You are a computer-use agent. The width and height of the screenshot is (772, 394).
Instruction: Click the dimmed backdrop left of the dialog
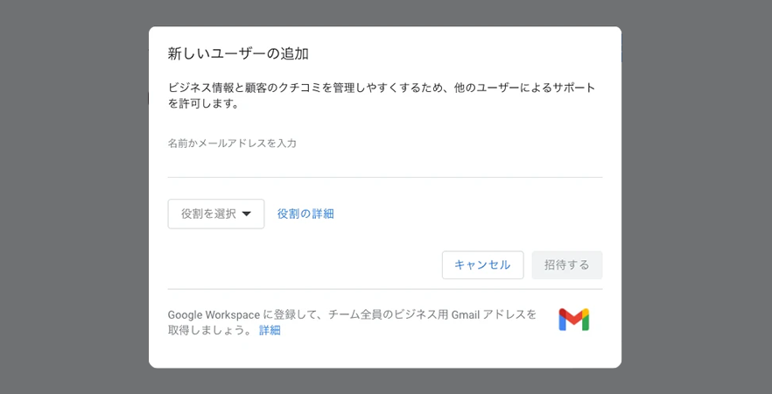[74, 197]
